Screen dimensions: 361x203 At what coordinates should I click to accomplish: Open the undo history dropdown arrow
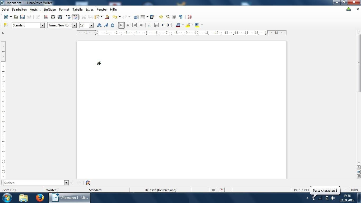120,17
